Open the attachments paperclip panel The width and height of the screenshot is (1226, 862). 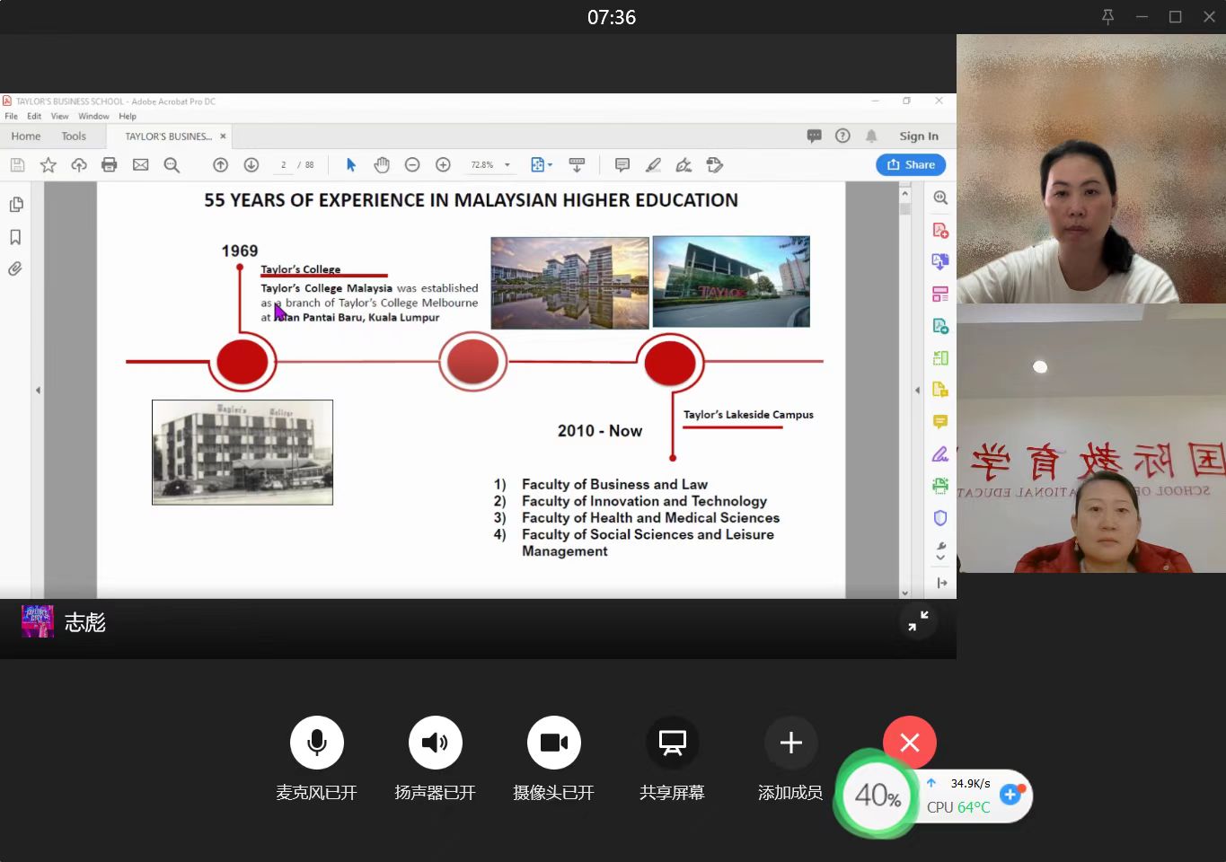(x=15, y=269)
